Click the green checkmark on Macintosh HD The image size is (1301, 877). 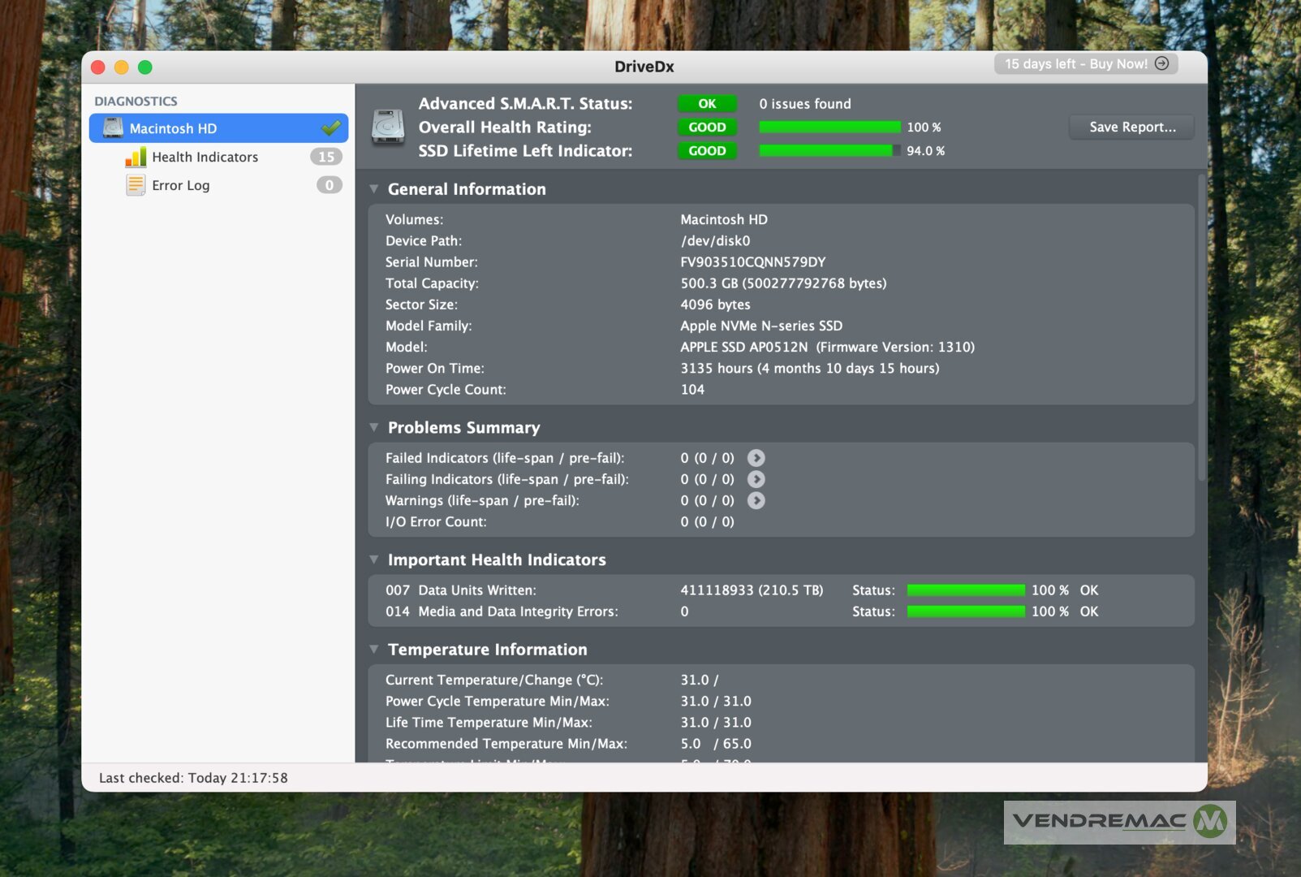point(330,128)
